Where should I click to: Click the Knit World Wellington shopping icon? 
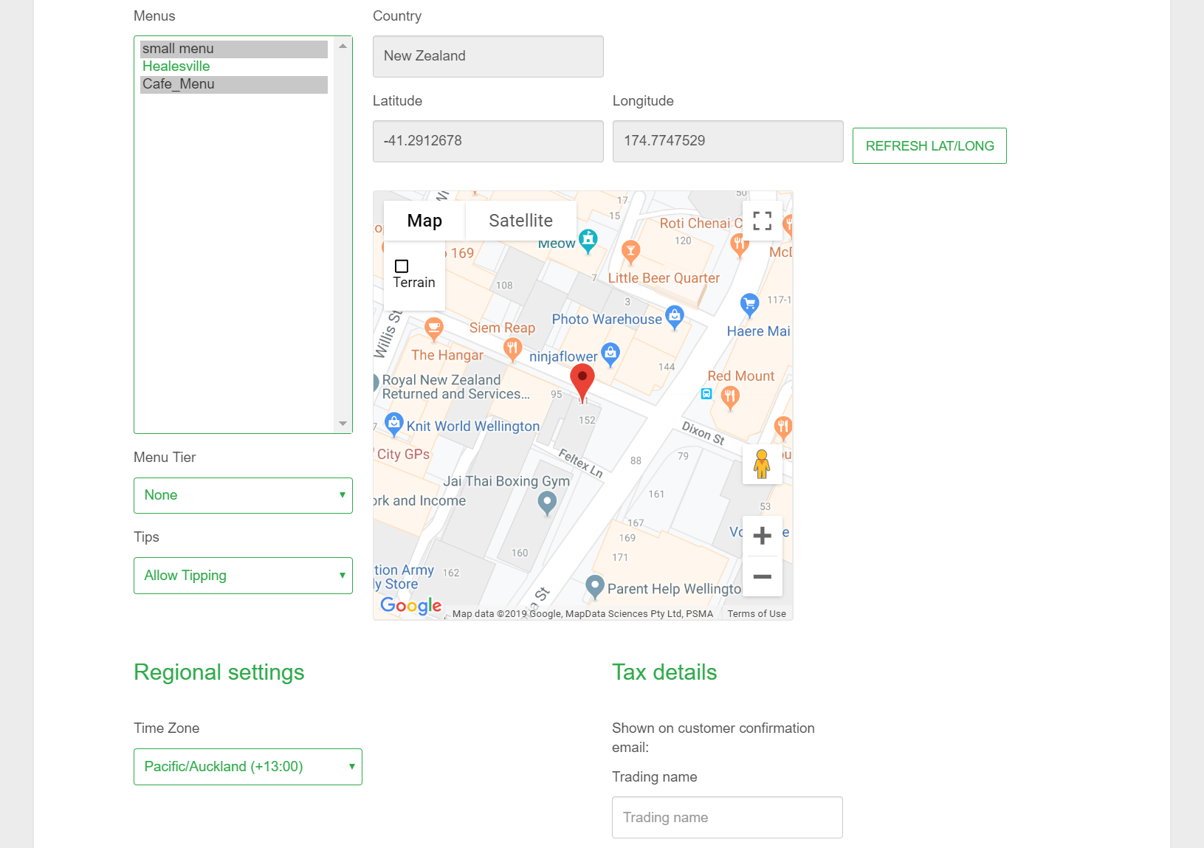pos(394,424)
